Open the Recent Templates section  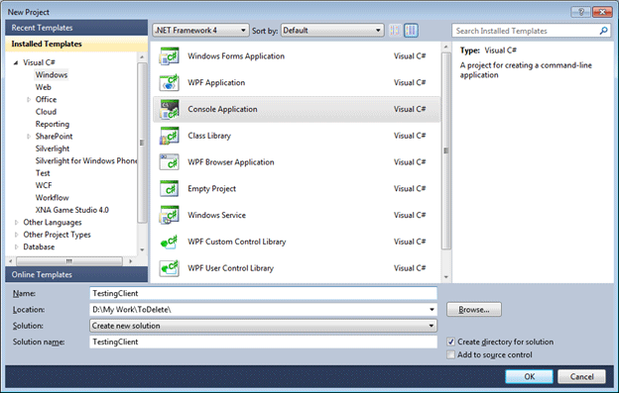76,28
